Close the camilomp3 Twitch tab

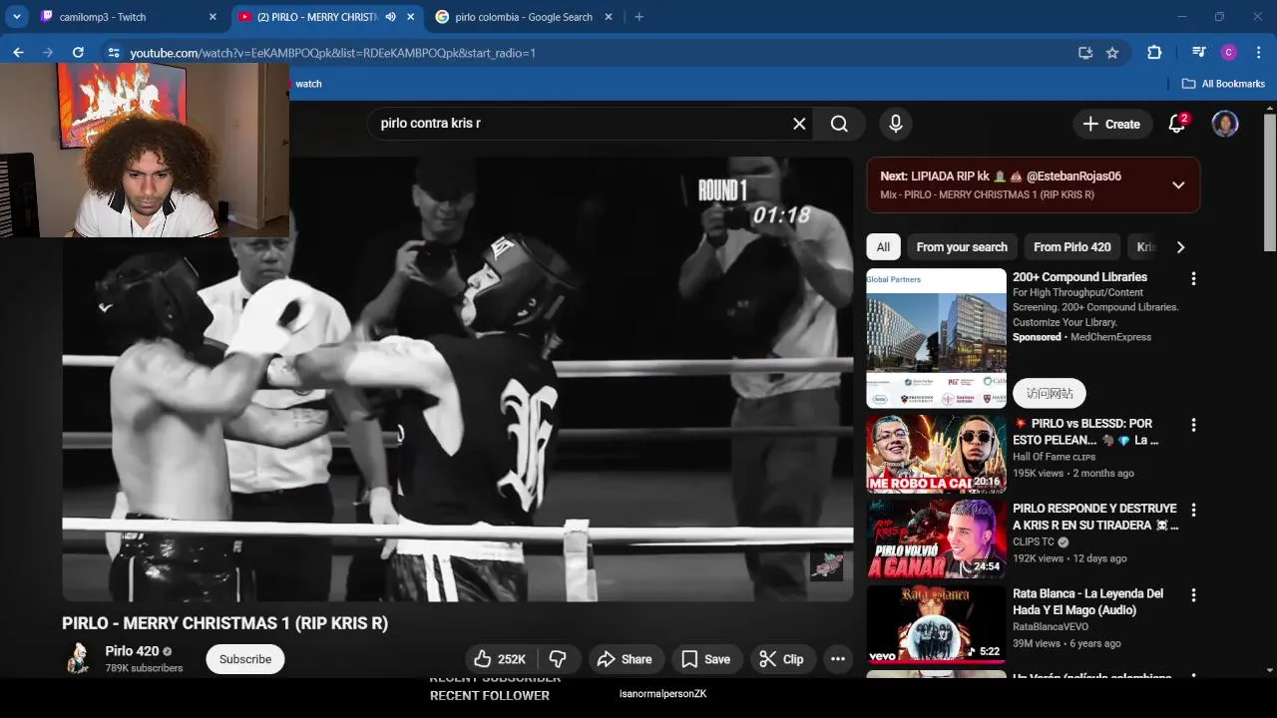coord(213,17)
